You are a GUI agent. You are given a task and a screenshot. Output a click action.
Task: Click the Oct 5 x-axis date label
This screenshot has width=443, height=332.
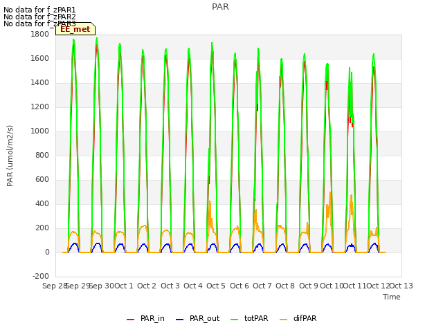pos(216,286)
